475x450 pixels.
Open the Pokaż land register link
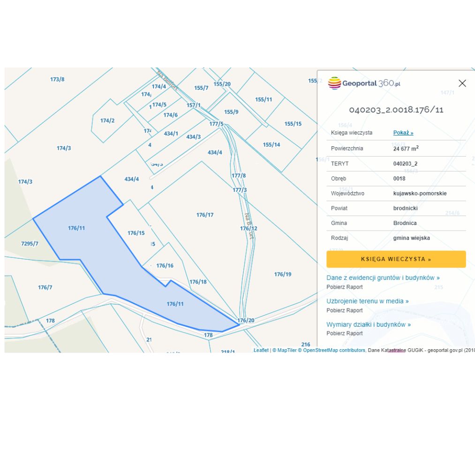point(403,133)
